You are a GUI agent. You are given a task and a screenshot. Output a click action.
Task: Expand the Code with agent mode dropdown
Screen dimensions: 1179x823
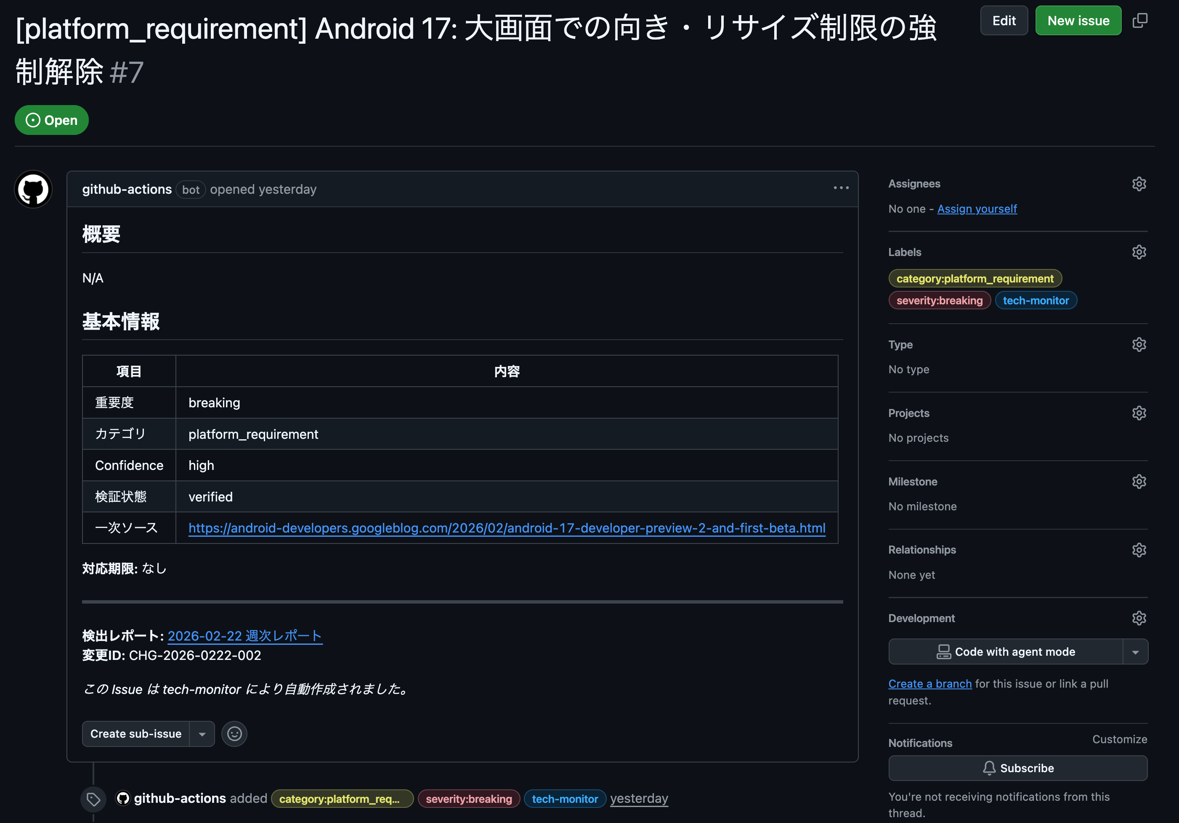pyautogui.click(x=1135, y=652)
